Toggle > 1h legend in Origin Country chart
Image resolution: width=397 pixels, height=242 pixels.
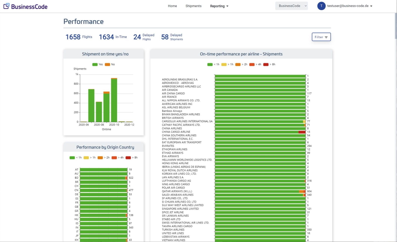pos(90,157)
